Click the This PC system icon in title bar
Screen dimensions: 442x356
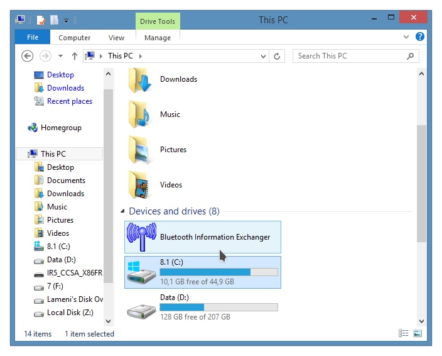tap(20, 19)
